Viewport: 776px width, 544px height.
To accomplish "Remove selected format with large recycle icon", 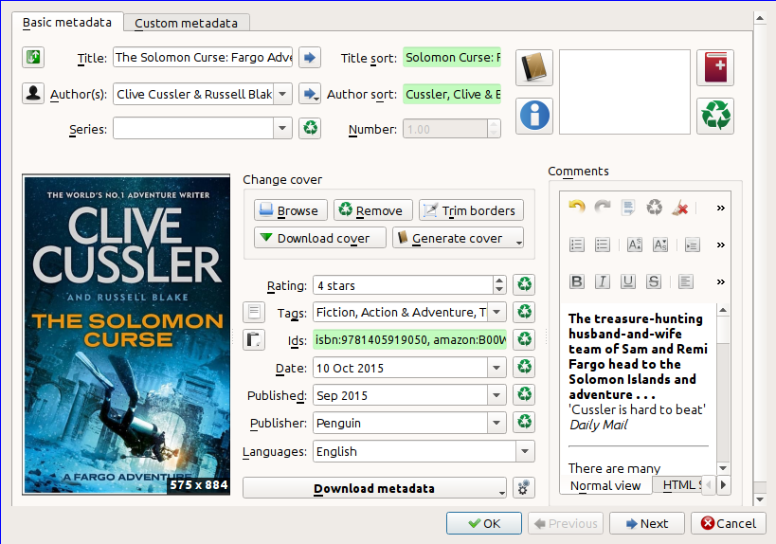I will click(x=715, y=116).
